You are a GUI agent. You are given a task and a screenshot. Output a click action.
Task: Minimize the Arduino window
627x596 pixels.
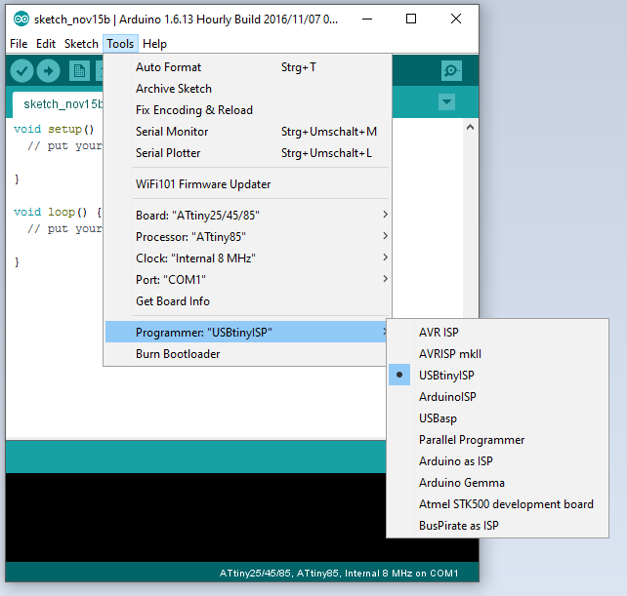tap(367, 19)
